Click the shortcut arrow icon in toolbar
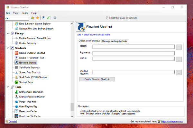 click(x=43, y=18)
